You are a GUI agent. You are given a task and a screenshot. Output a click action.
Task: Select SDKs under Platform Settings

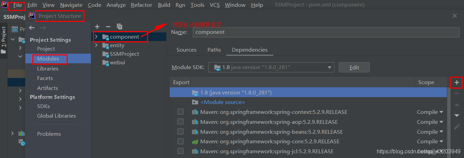(x=43, y=106)
